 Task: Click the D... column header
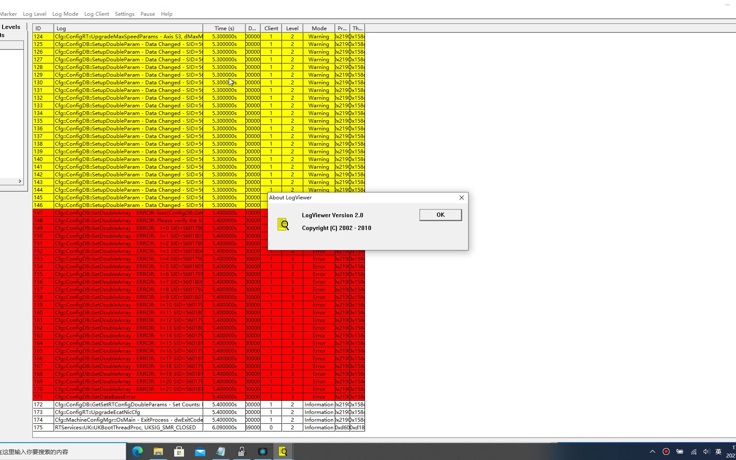(x=253, y=28)
